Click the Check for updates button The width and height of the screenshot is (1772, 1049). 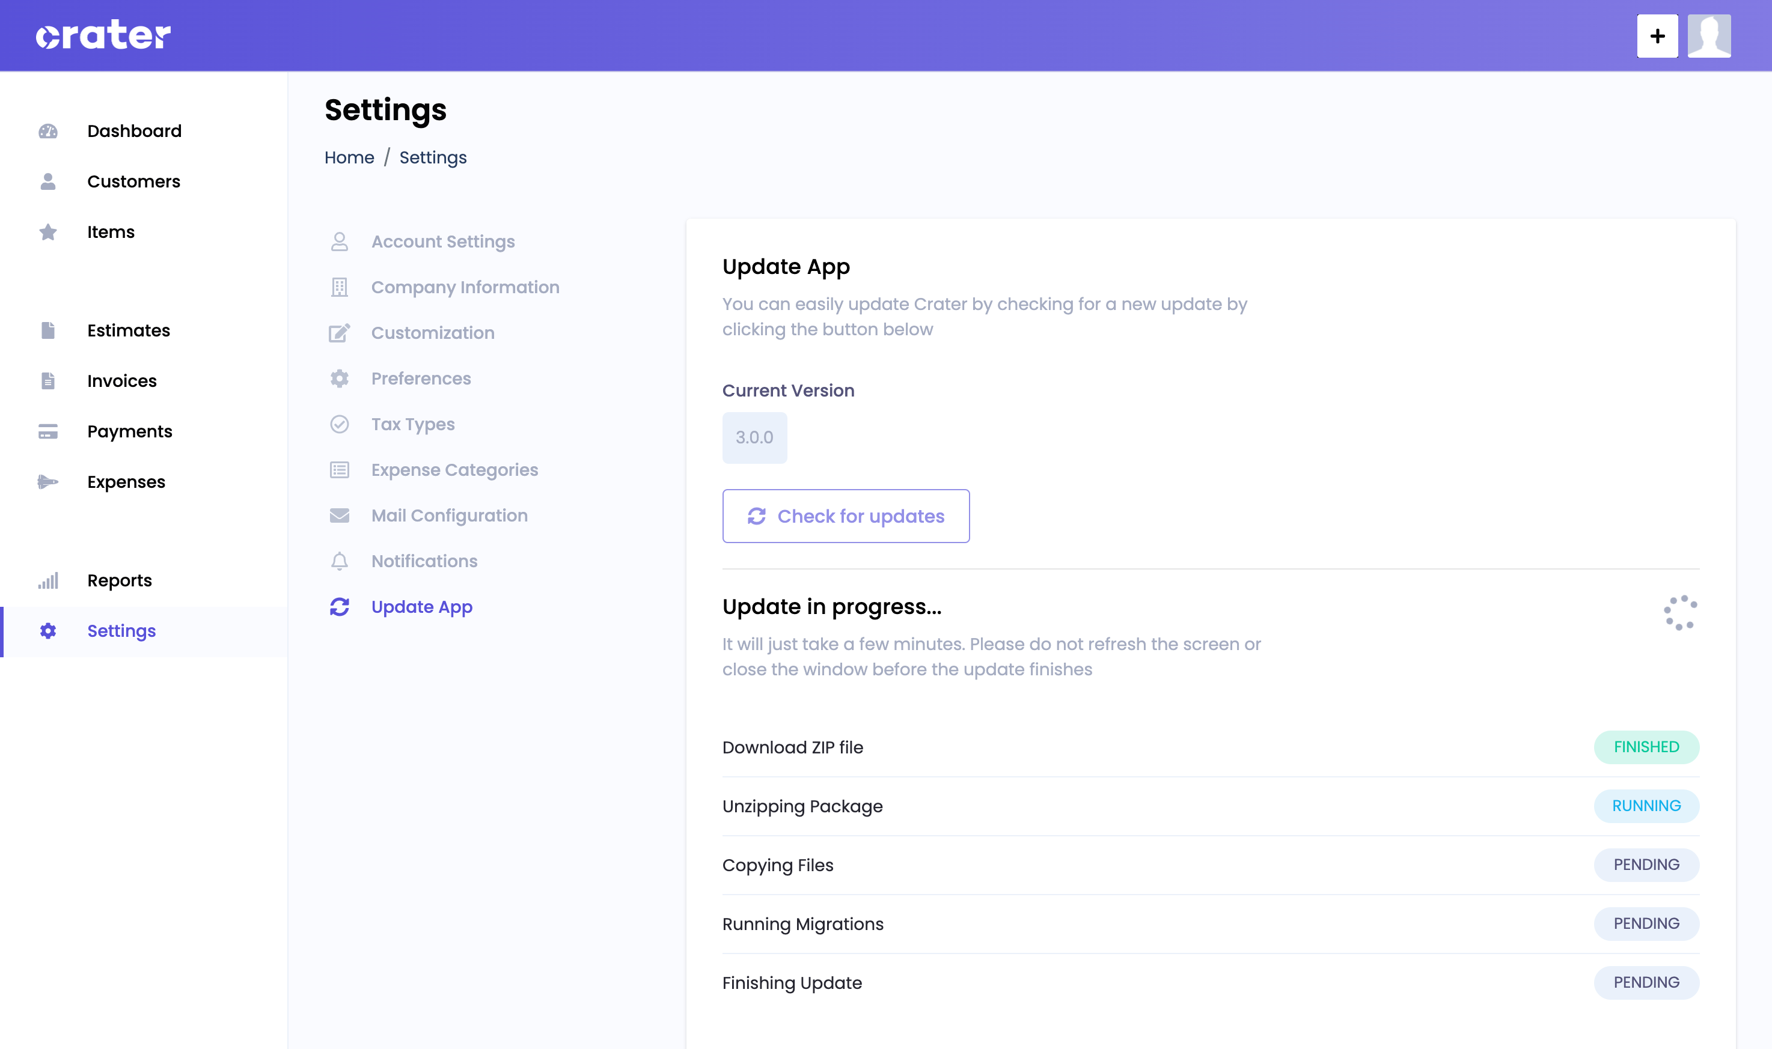pyautogui.click(x=846, y=516)
